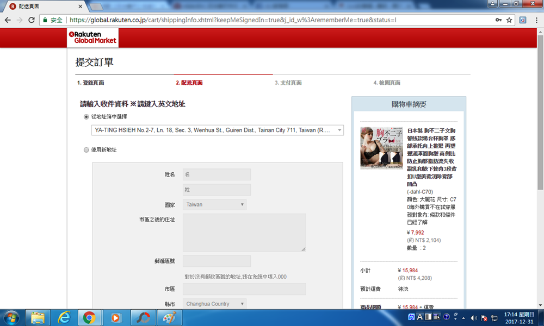Image resolution: width=544 pixels, height=326 pixels.
Task: Select the '使用新地址' radio option
Action: 86,149
